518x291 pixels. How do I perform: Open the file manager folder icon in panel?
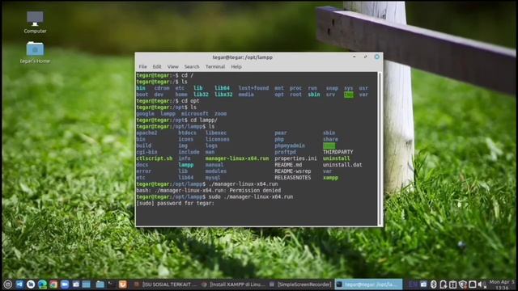click(100, 284)
